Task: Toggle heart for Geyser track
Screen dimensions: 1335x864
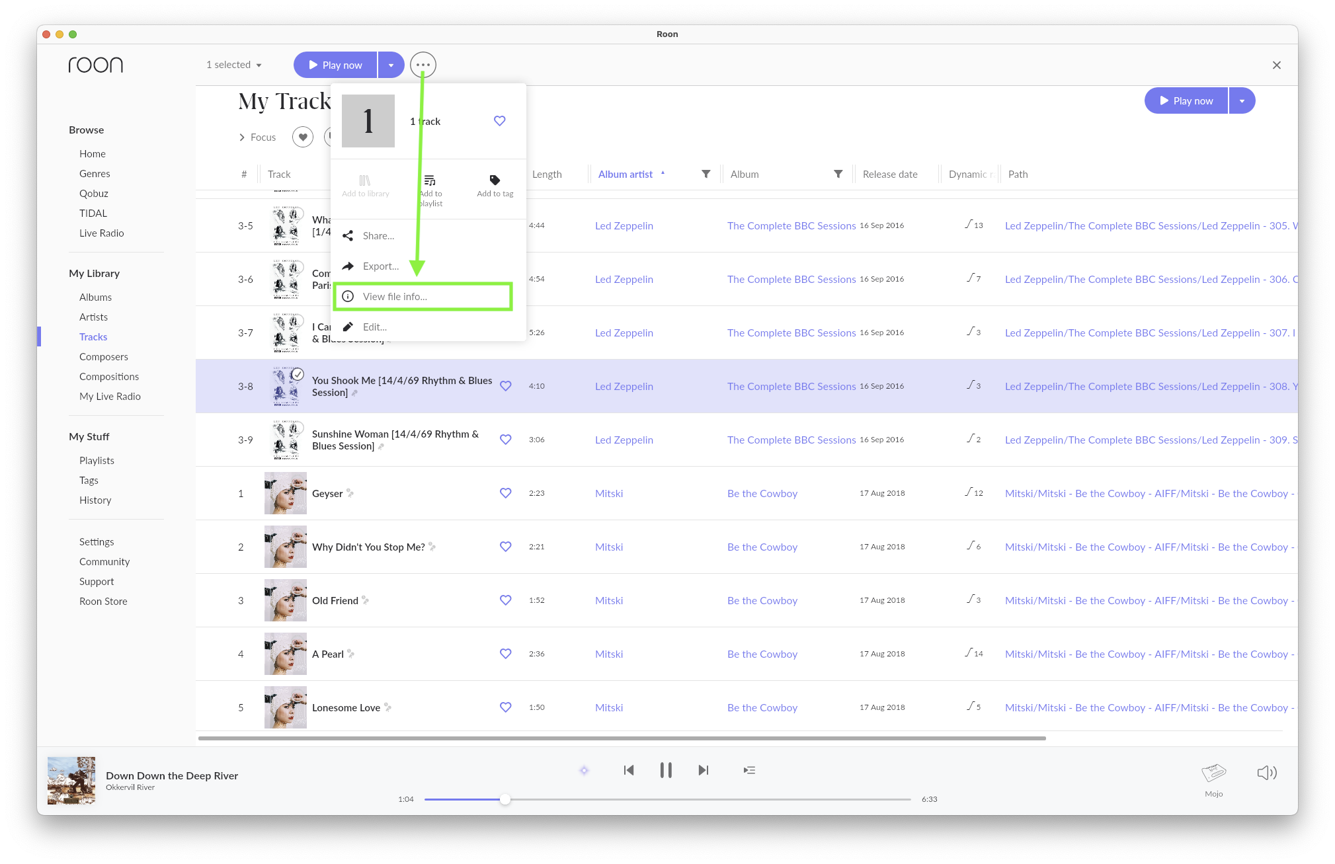Action: (x=506, y=493)
